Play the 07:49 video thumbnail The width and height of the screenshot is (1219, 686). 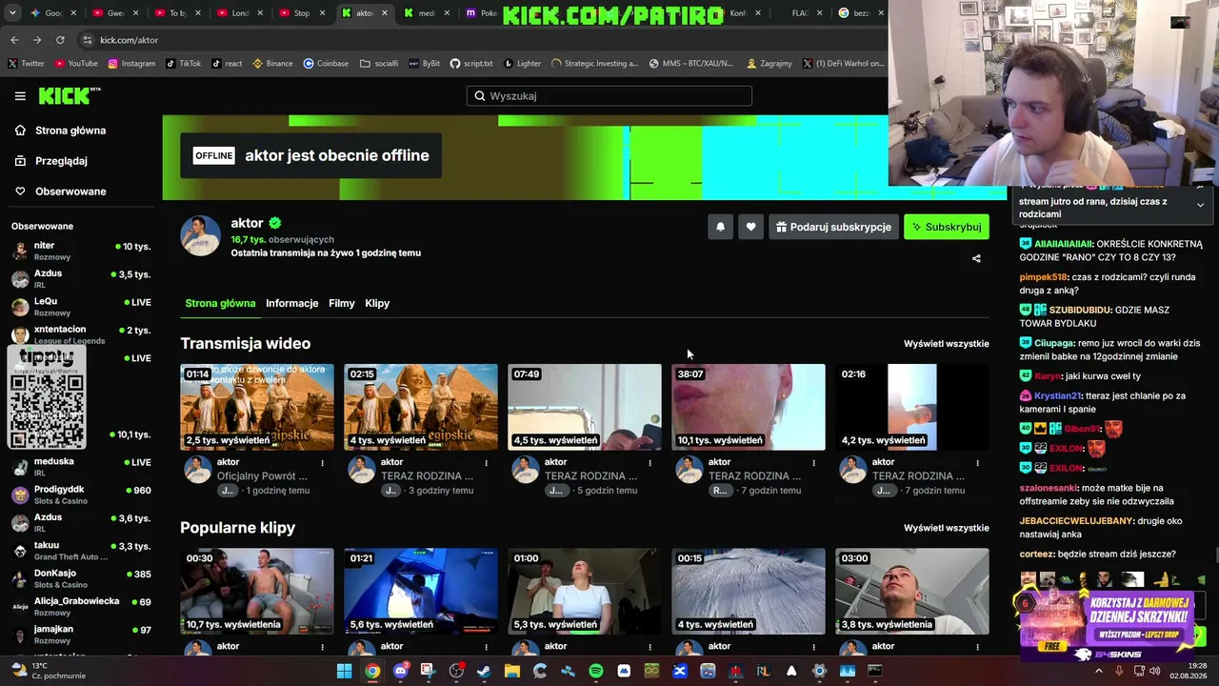tap(585, 407)
